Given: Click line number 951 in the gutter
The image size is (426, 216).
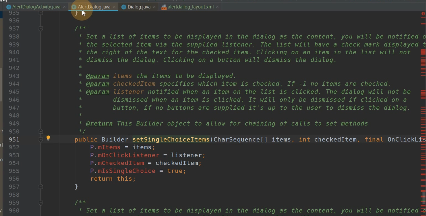Looking at the screenshot, I should 14,139.
